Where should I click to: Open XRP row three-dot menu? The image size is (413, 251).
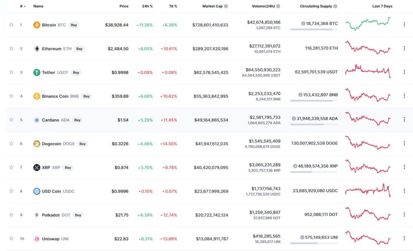click(404, 167)
